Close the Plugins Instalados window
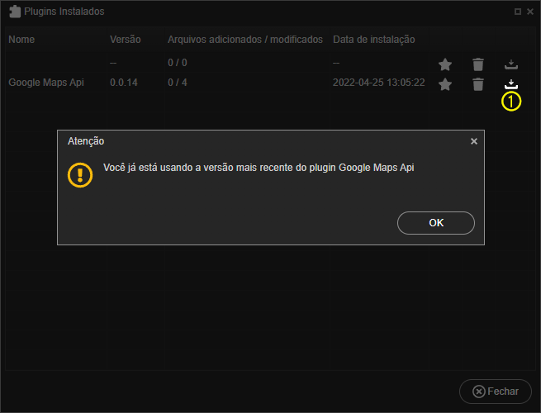 (x=530, y=12)
